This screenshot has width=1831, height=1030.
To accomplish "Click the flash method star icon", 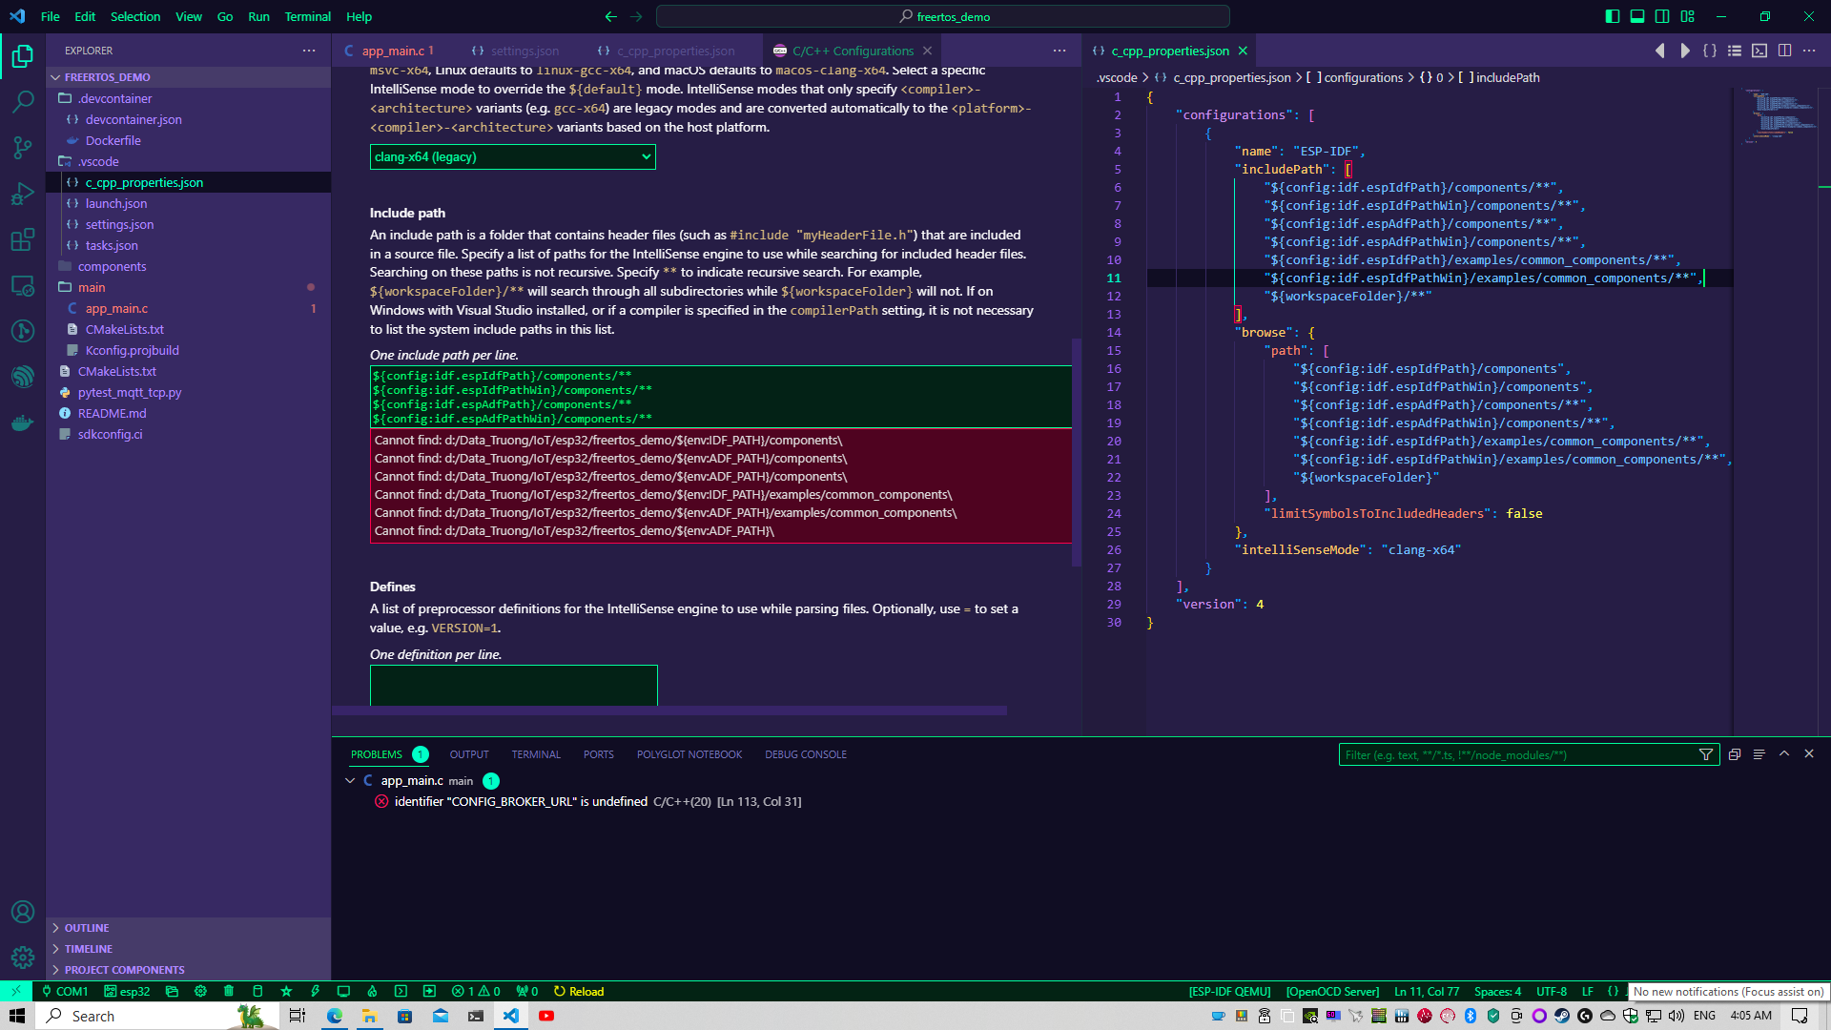I will coord(286,991).
